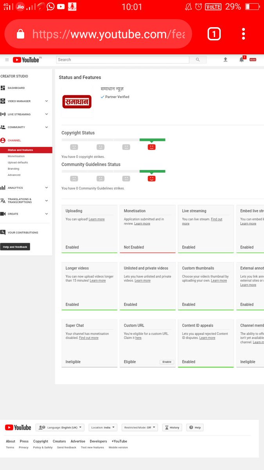The height and width of the screenshot is (470, 264).
Task: Click Learn more in Custom thumbnails card
Action: 219,280
